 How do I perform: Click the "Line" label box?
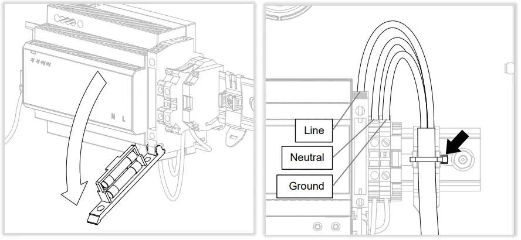click(314, 131)
